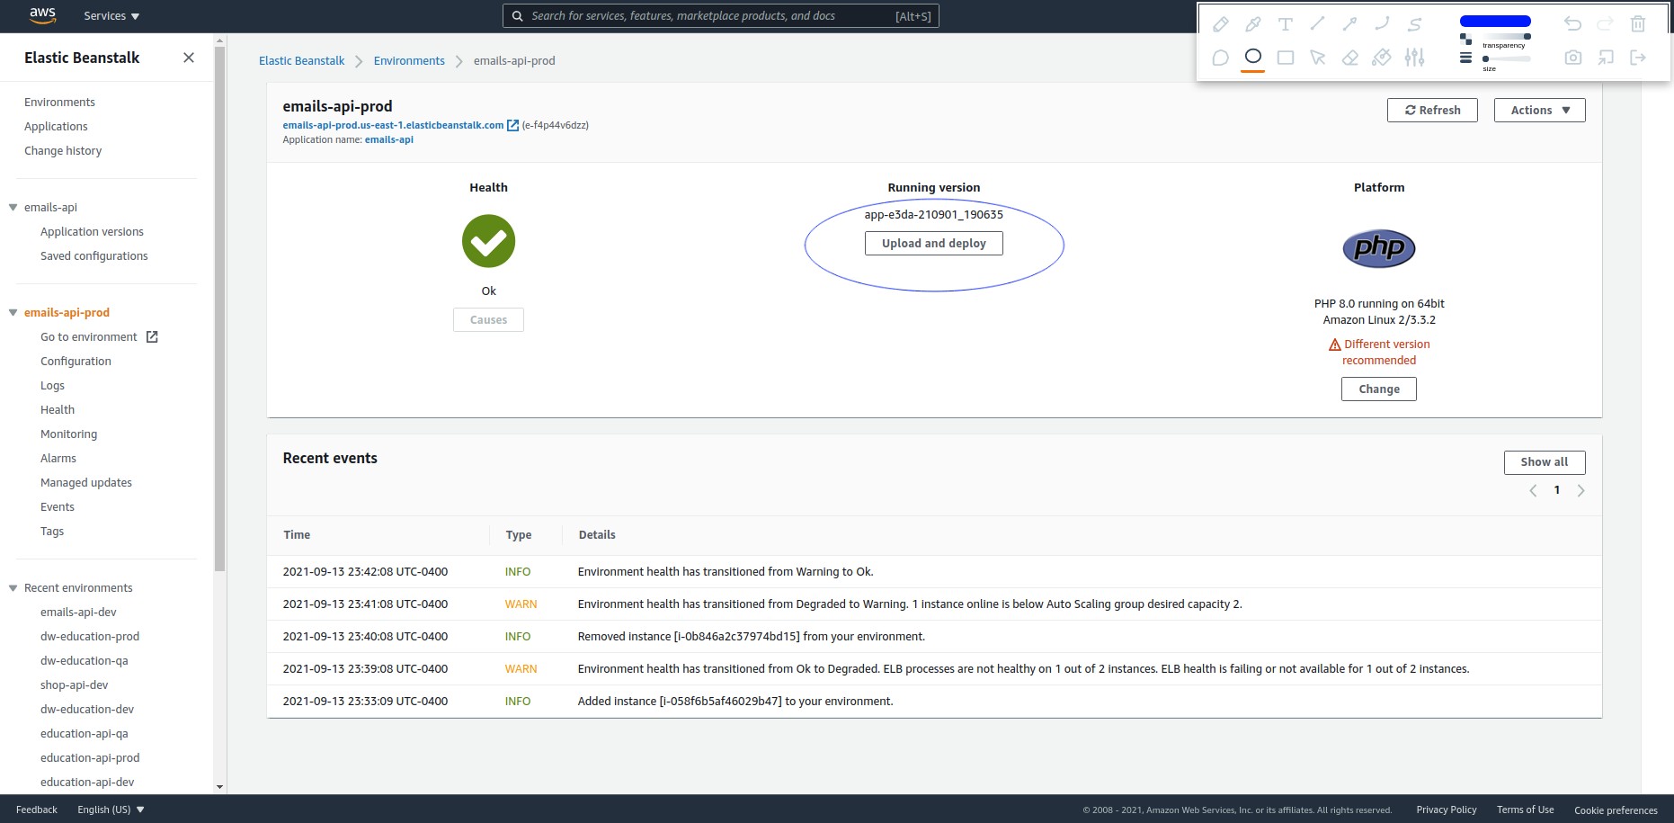
Task: Click Elastic Beanstalk breadcrumb link
Action: (301, 61)
